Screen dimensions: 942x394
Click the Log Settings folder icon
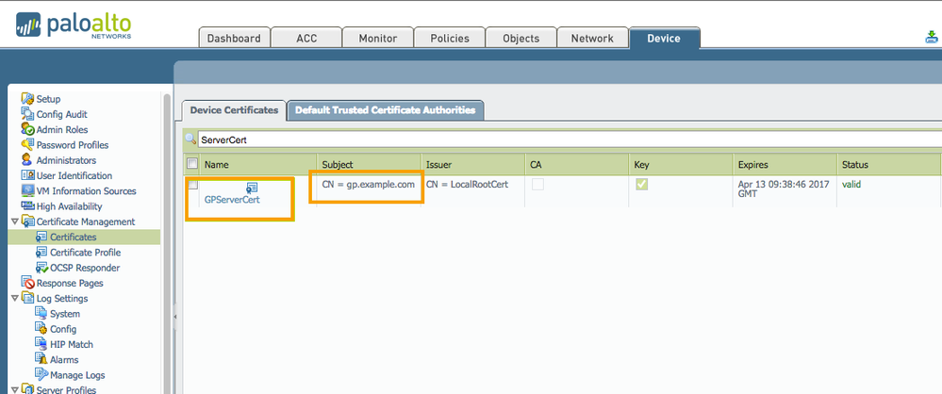27,299
